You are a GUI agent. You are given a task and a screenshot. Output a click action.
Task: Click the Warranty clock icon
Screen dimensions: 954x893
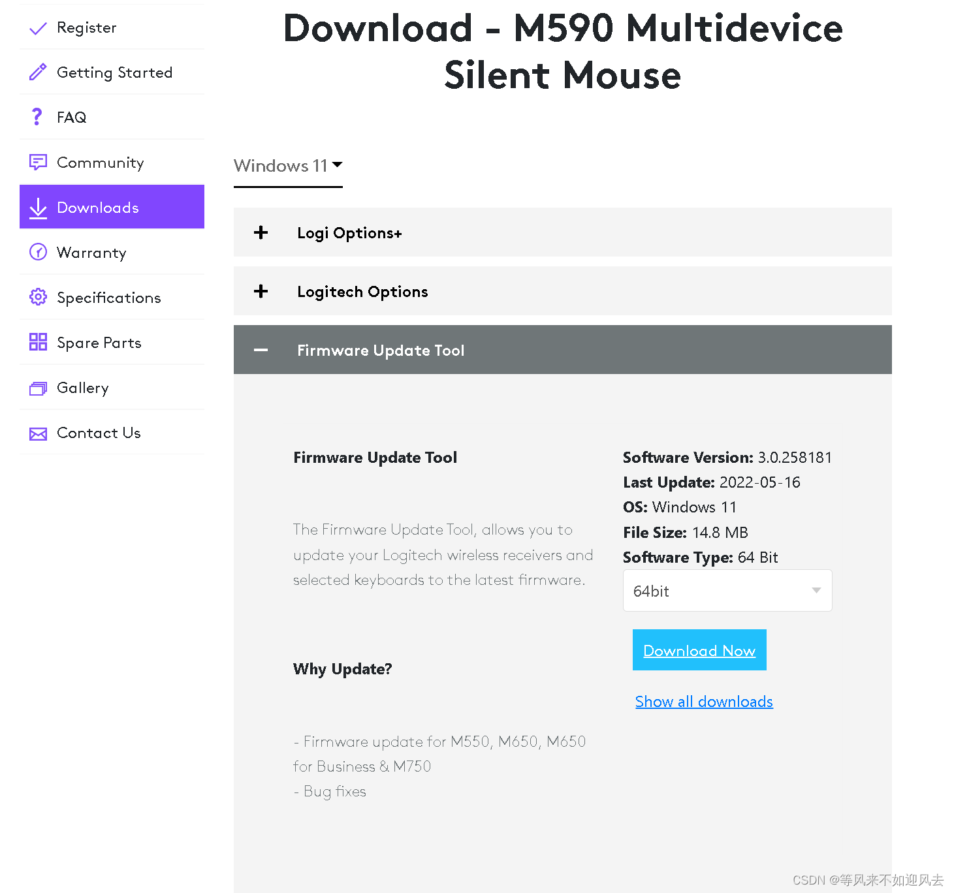(39, 252)
